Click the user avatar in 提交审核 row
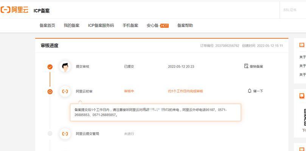 pos(65,66)
